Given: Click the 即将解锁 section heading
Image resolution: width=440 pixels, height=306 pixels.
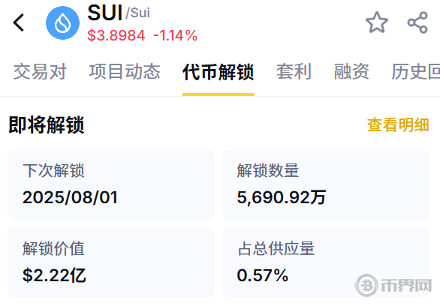Looking at the screenshot, I should [47, 124].
